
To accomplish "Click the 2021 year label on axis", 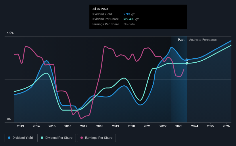I will click(x=147, y=126).
